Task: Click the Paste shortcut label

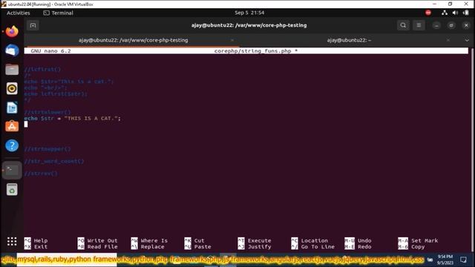Action: (x=203, y=247)
